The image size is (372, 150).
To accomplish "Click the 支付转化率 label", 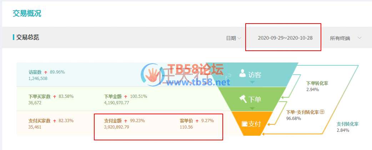I will pos(348,124).
